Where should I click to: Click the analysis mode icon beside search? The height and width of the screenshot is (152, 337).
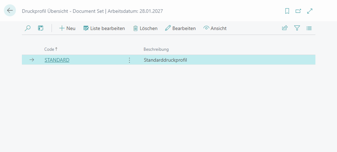point(41,28)
